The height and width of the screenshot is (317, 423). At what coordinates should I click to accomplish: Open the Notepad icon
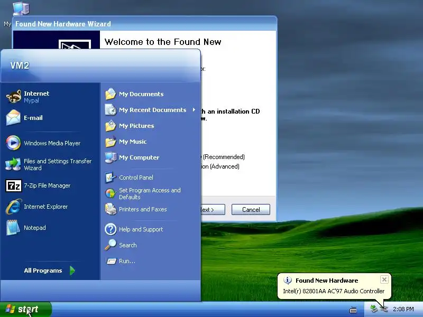[13, 228]
